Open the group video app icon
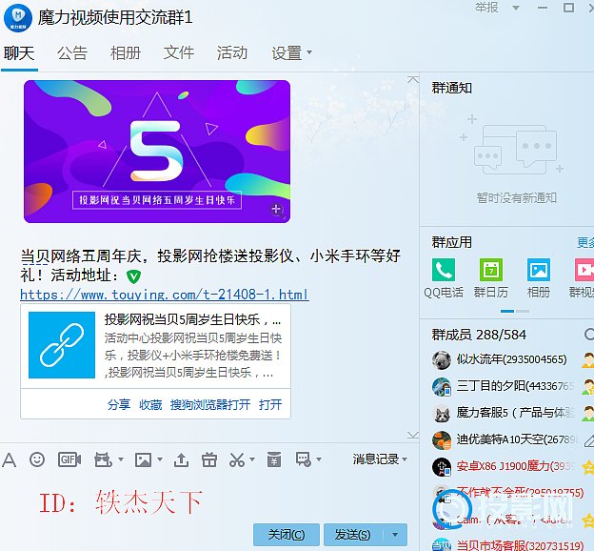The image size is (594, 551). point(584,270)
